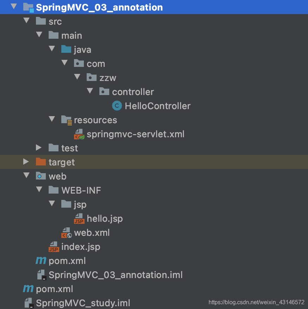Screen dimensions: 308x309
Task: Click the SpringMVC_03_annotation.iml file icon
Action: click(x=42, y=275)
